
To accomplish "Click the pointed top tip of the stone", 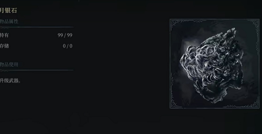I will pos(233,30).
